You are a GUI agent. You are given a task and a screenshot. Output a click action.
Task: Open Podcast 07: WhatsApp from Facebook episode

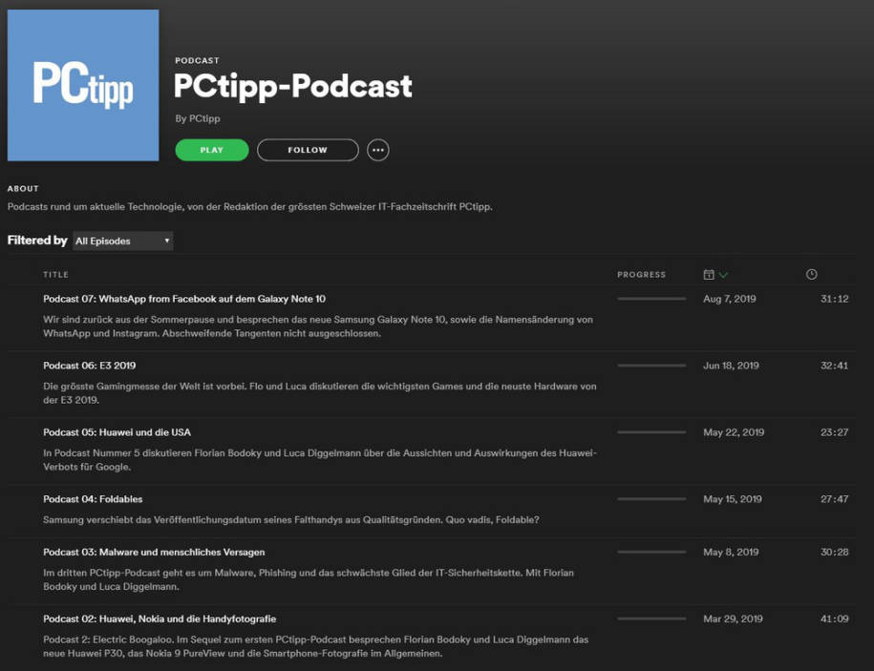[184, 299]
